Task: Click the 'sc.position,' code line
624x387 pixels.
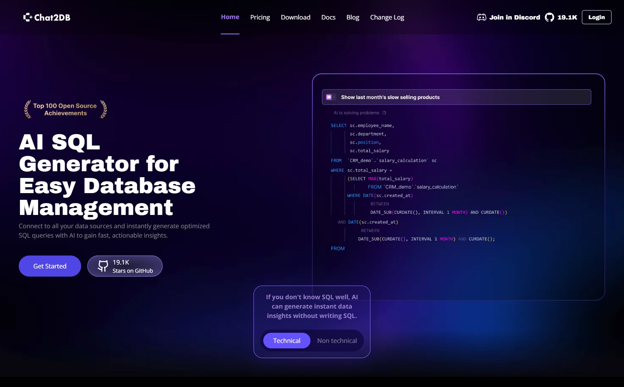Action: [x=365, y=142]
